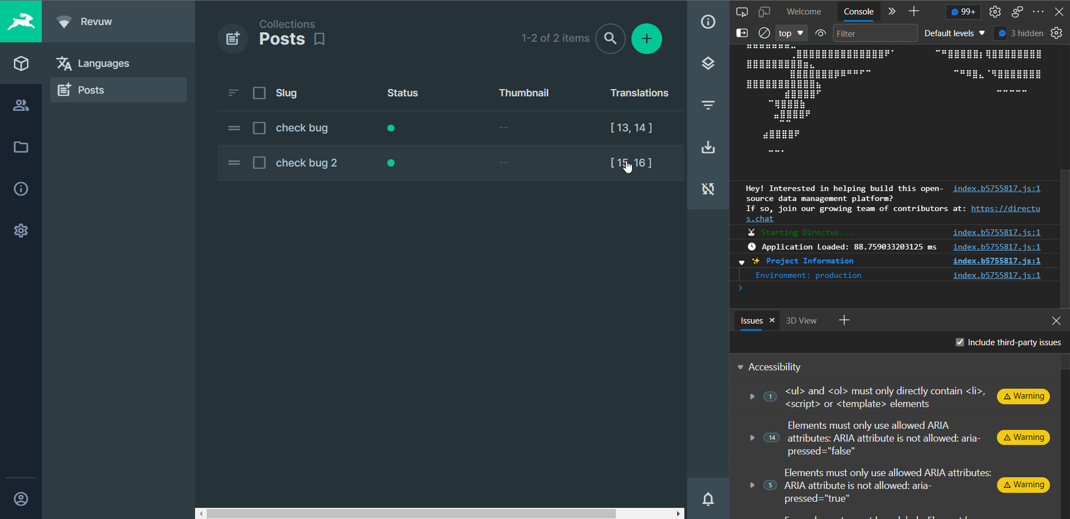
Task: Switch to the 3D View tab
Action: coord(801,321)
